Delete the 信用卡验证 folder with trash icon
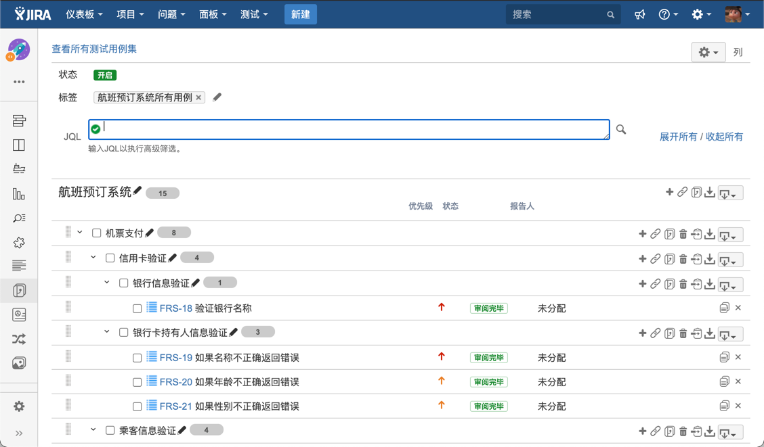 click(683, 259)
